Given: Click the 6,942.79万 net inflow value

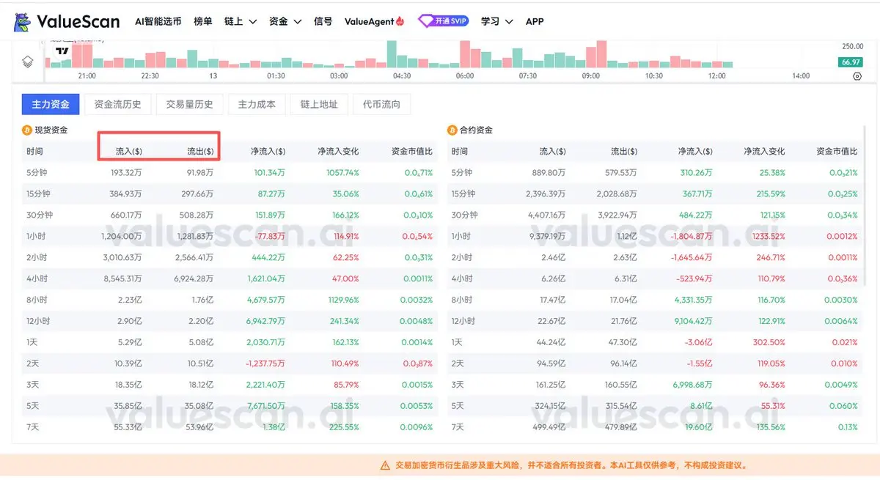Looking at the screenshot, I should click(x=265, y=322).
